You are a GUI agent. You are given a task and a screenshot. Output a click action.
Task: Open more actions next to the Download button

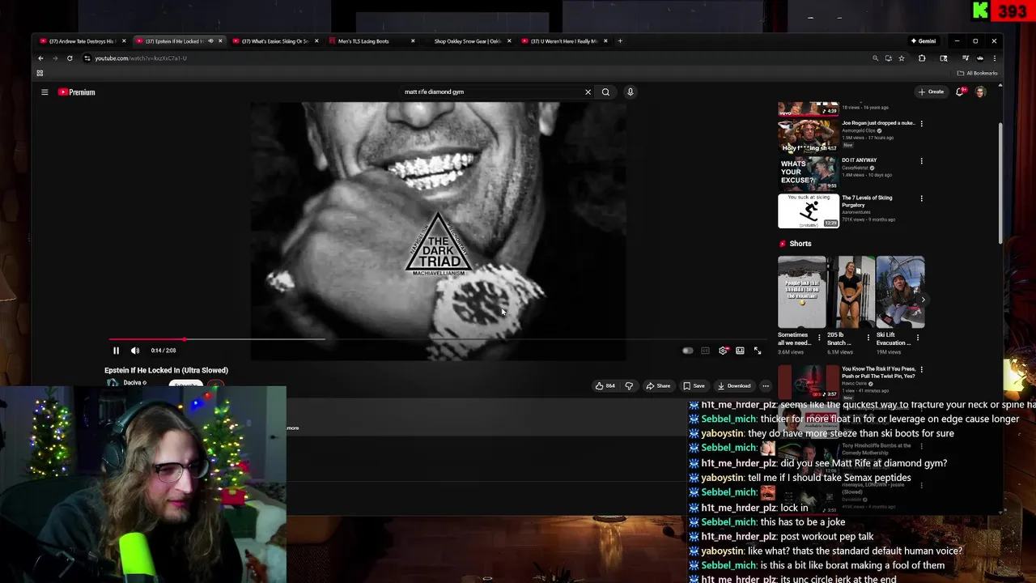pyautogui.click(x=766, y=385)
